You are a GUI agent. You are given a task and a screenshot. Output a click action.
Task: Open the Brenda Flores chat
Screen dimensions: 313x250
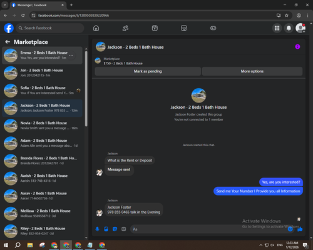42,161
